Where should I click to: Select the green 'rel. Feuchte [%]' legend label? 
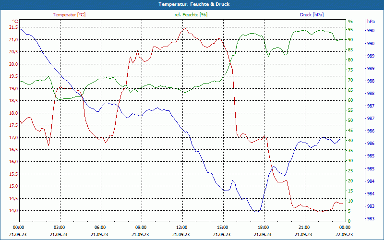[x=191, y=15]
